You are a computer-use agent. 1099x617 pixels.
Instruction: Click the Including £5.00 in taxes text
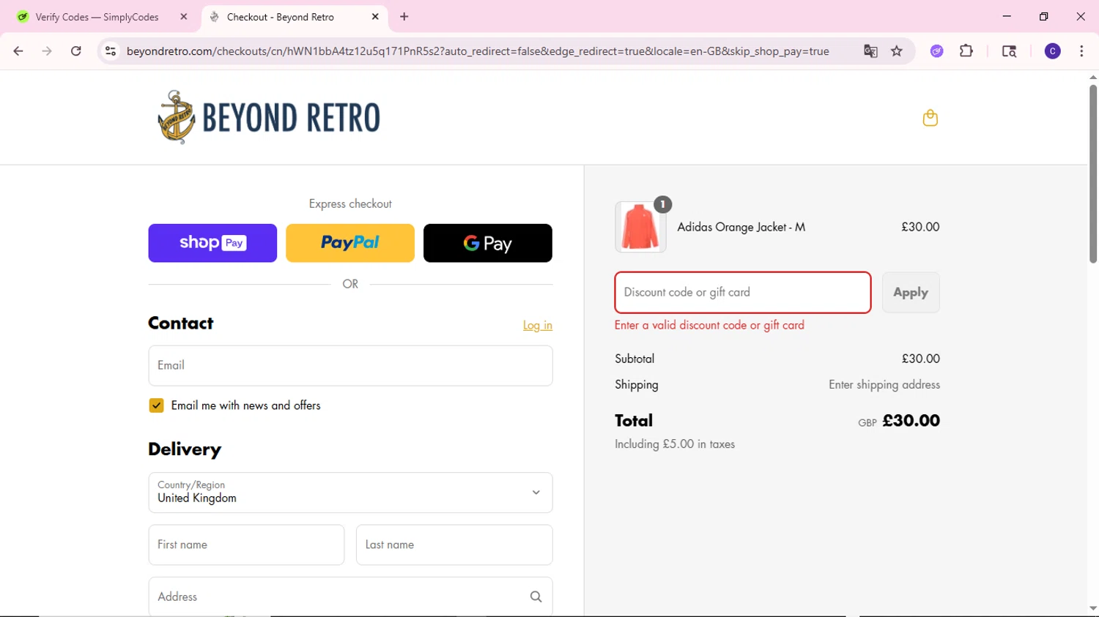pyautogui.click(x=675, y=444)
